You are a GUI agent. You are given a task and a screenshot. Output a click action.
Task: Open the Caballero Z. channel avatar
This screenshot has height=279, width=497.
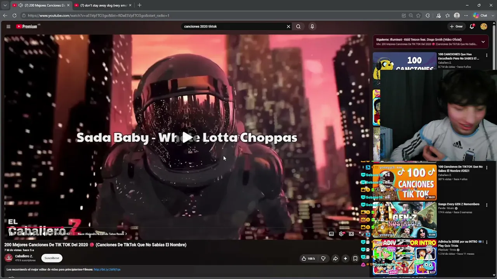tap(9, 258)
